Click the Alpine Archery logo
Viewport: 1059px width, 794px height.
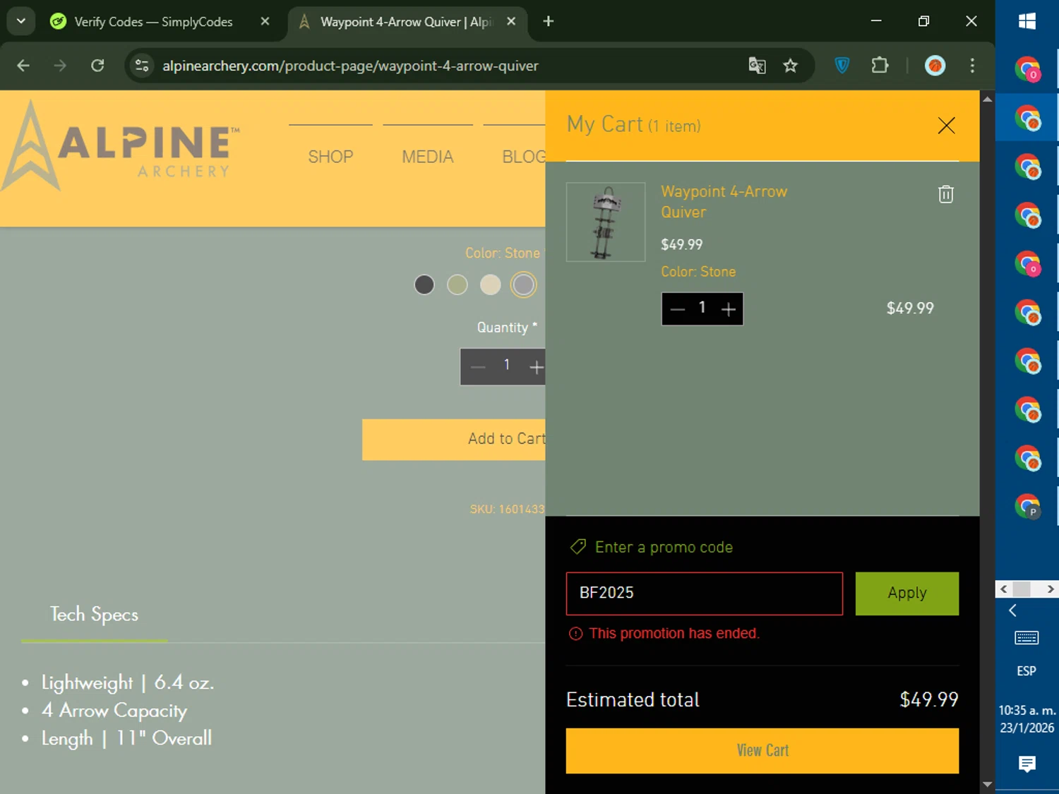point(121,146)
